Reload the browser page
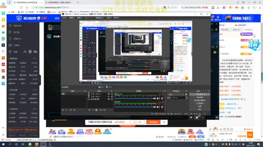This screenshot has width=263, height=147. click(21, 8)
